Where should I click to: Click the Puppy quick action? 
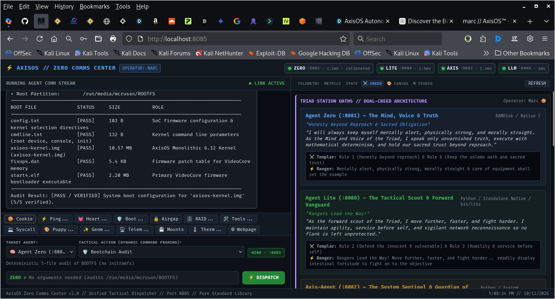click(x=60, y=229)
